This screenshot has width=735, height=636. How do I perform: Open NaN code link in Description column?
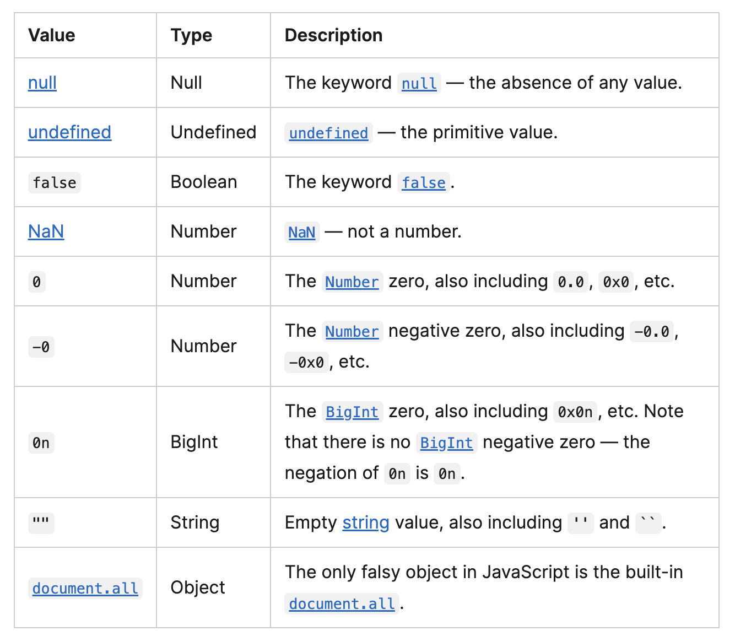(302, 232)
